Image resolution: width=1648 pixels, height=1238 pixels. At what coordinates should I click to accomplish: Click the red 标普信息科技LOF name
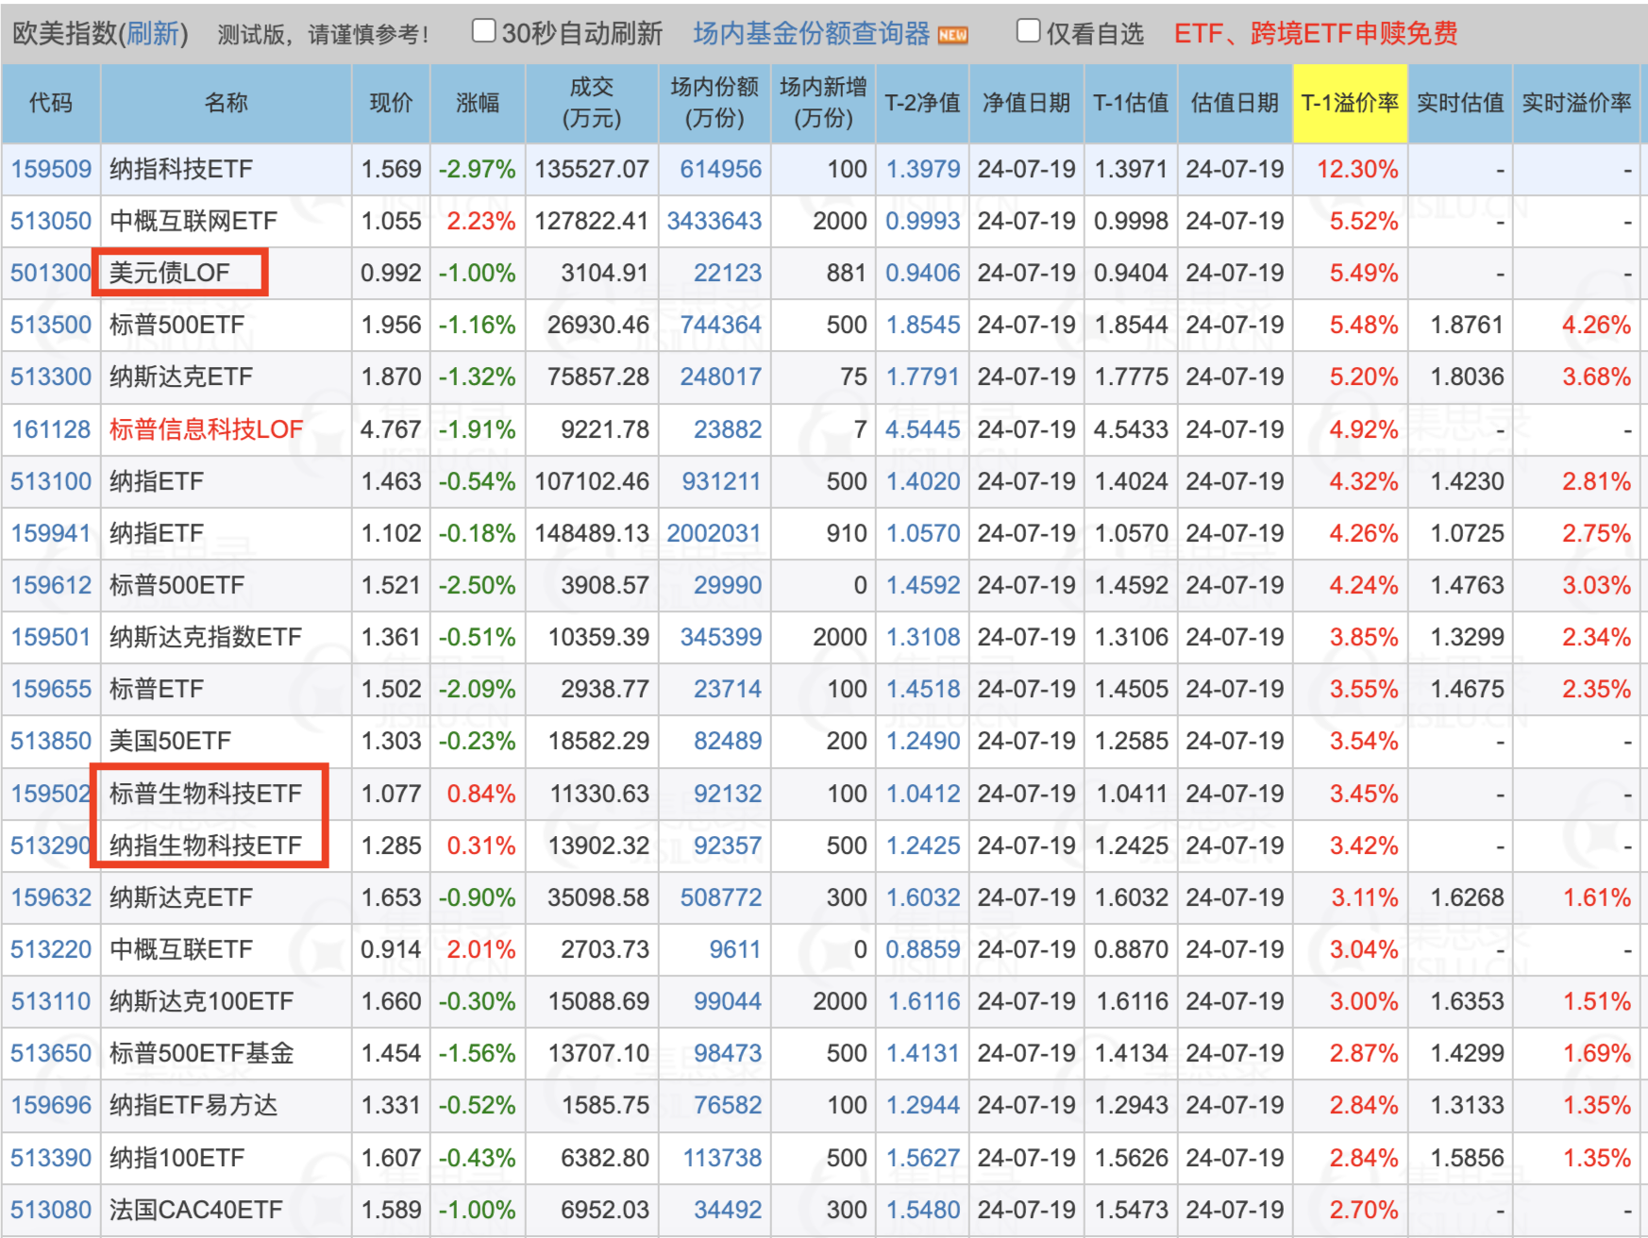[206, 430]
